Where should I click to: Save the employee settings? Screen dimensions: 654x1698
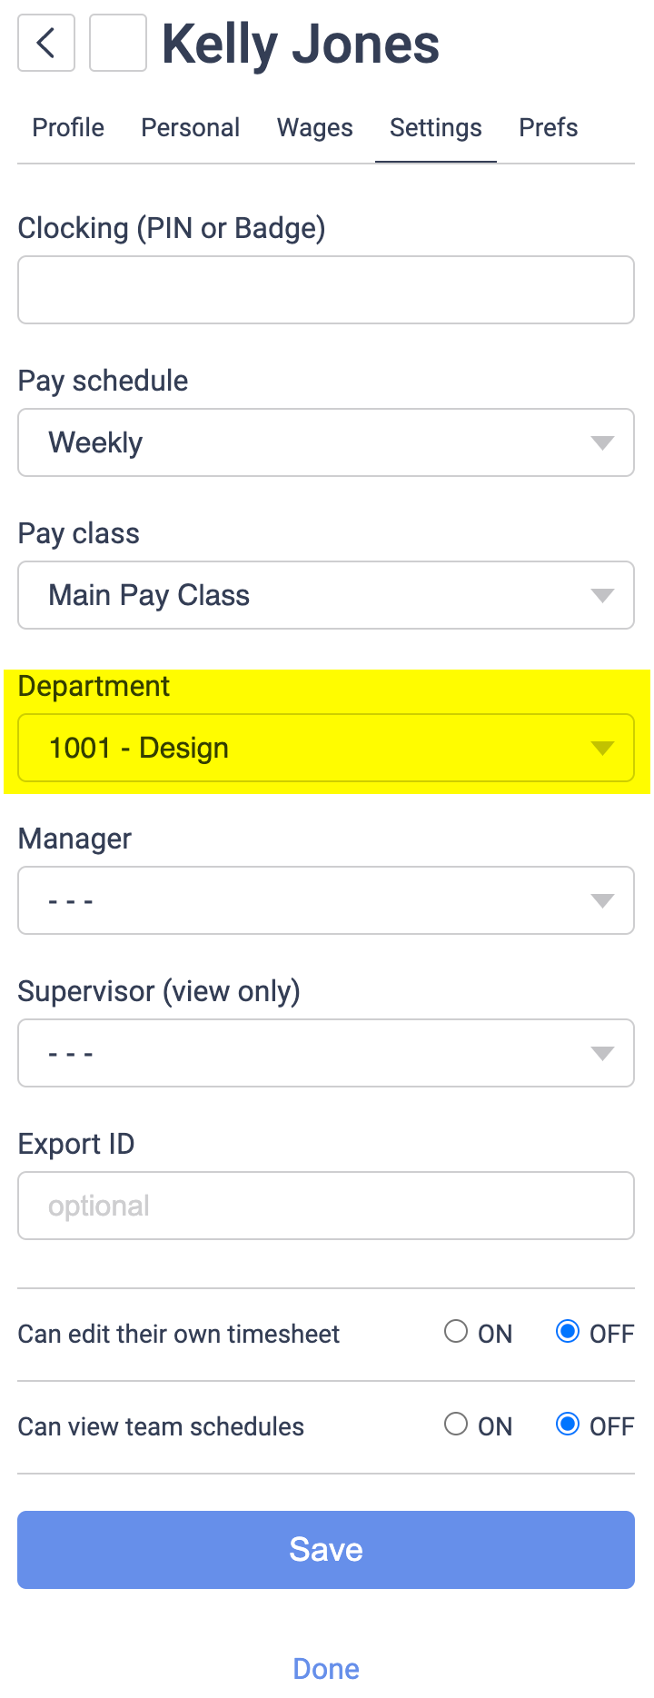click(326, 1550)
